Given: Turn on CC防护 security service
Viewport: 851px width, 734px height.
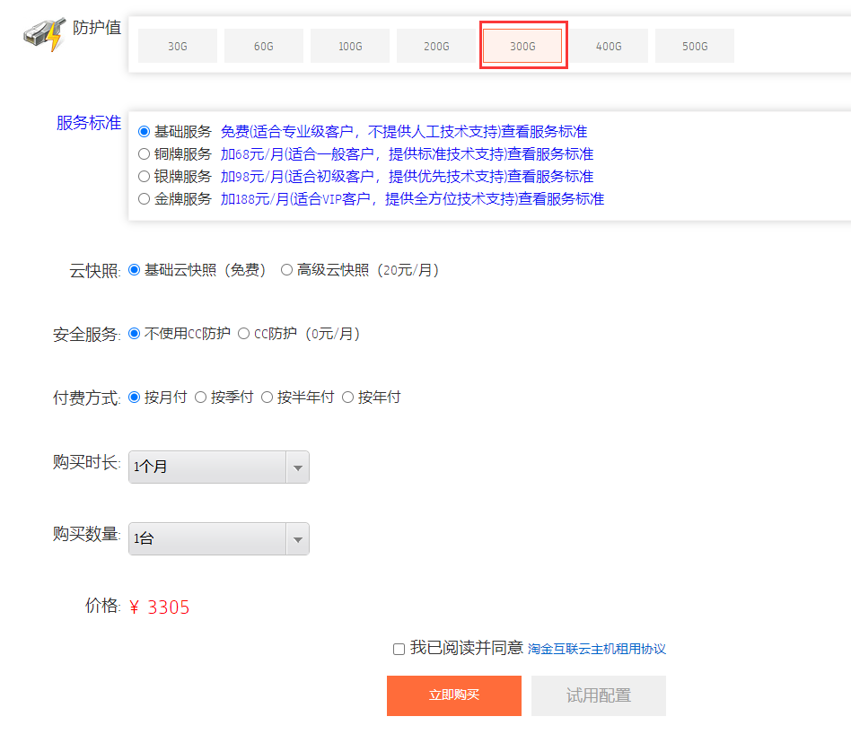Looking at the screenshot, I should [x=243, y=333].
